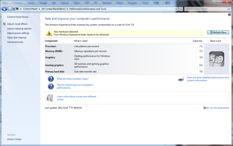This screenshot has height=146, width=233.
Task: Click the Processor subscore 7.1
Action: 201,46
